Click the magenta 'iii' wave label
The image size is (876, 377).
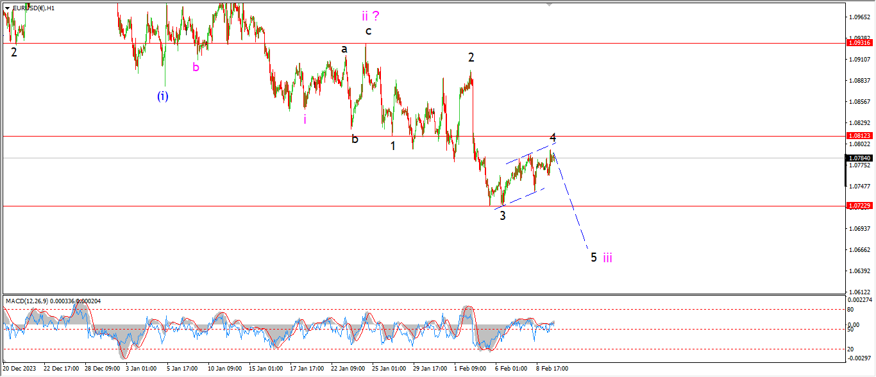tap(607, 258)
